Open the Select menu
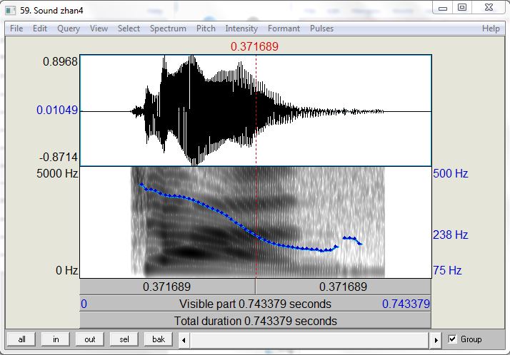This screenshot has height=355, width=510. (x=129, y=29)
